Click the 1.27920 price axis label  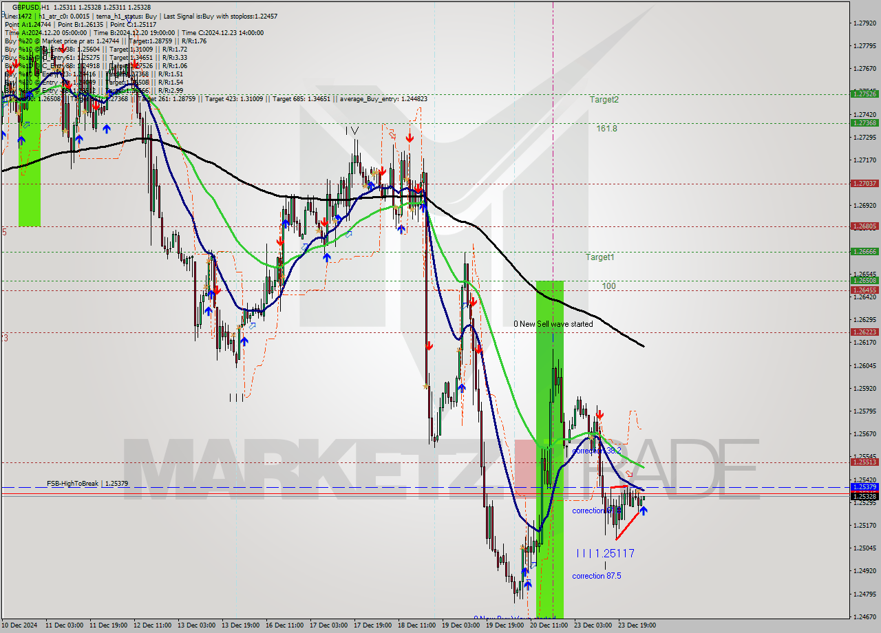pos(864,23)
